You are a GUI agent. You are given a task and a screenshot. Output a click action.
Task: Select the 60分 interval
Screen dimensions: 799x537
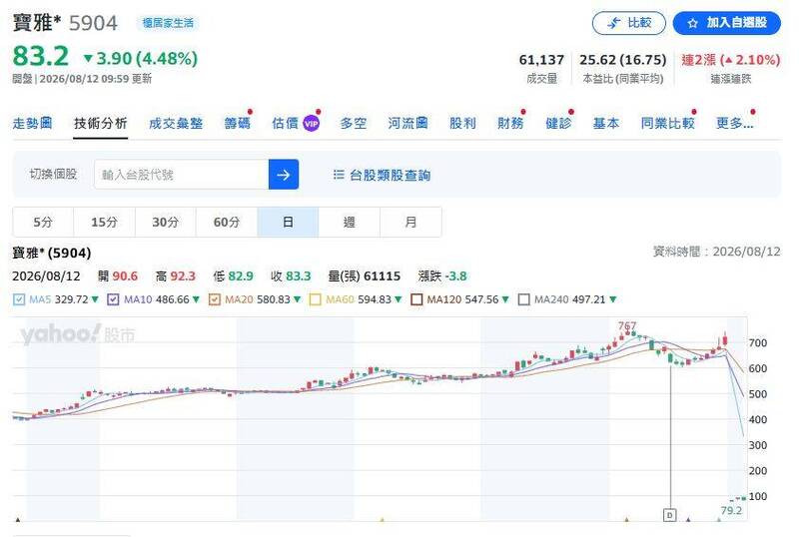coord(227,223)
